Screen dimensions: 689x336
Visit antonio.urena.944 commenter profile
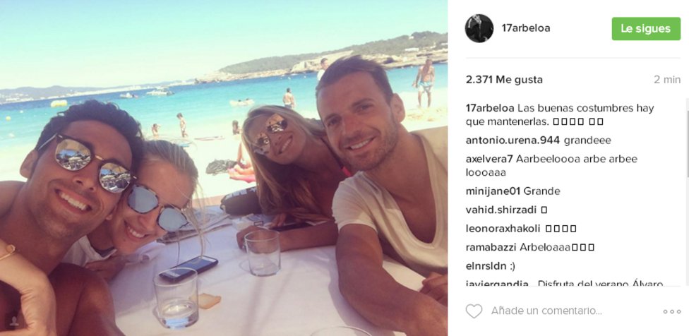(x=513, y=140)
